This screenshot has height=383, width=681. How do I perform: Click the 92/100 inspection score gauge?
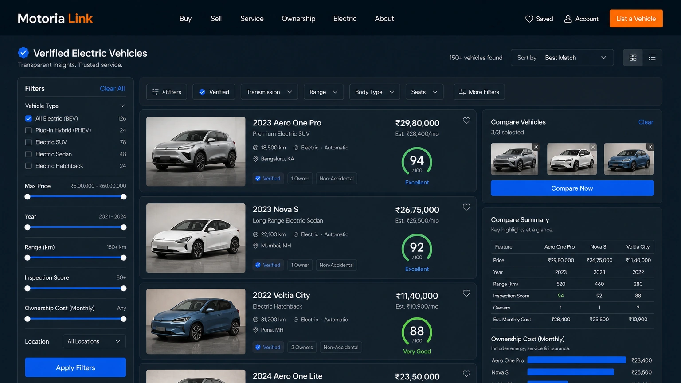[417, 249]
